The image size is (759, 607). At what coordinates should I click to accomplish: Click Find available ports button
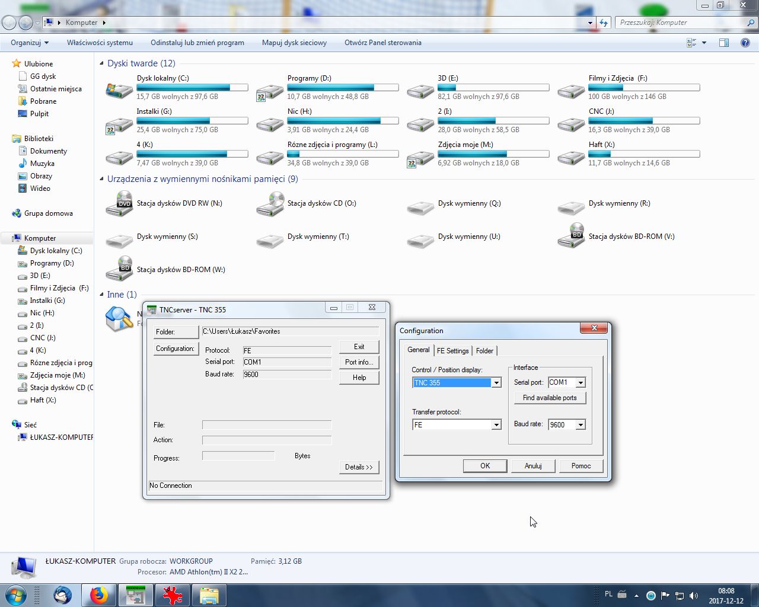(x=550, y=398)
